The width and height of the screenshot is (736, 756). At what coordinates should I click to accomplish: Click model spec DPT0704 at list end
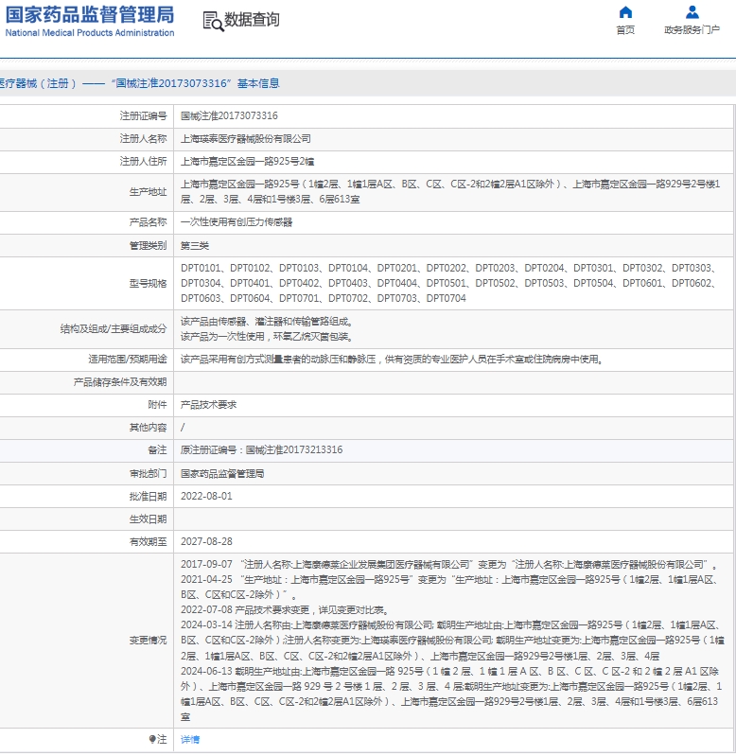click(447, 298)
